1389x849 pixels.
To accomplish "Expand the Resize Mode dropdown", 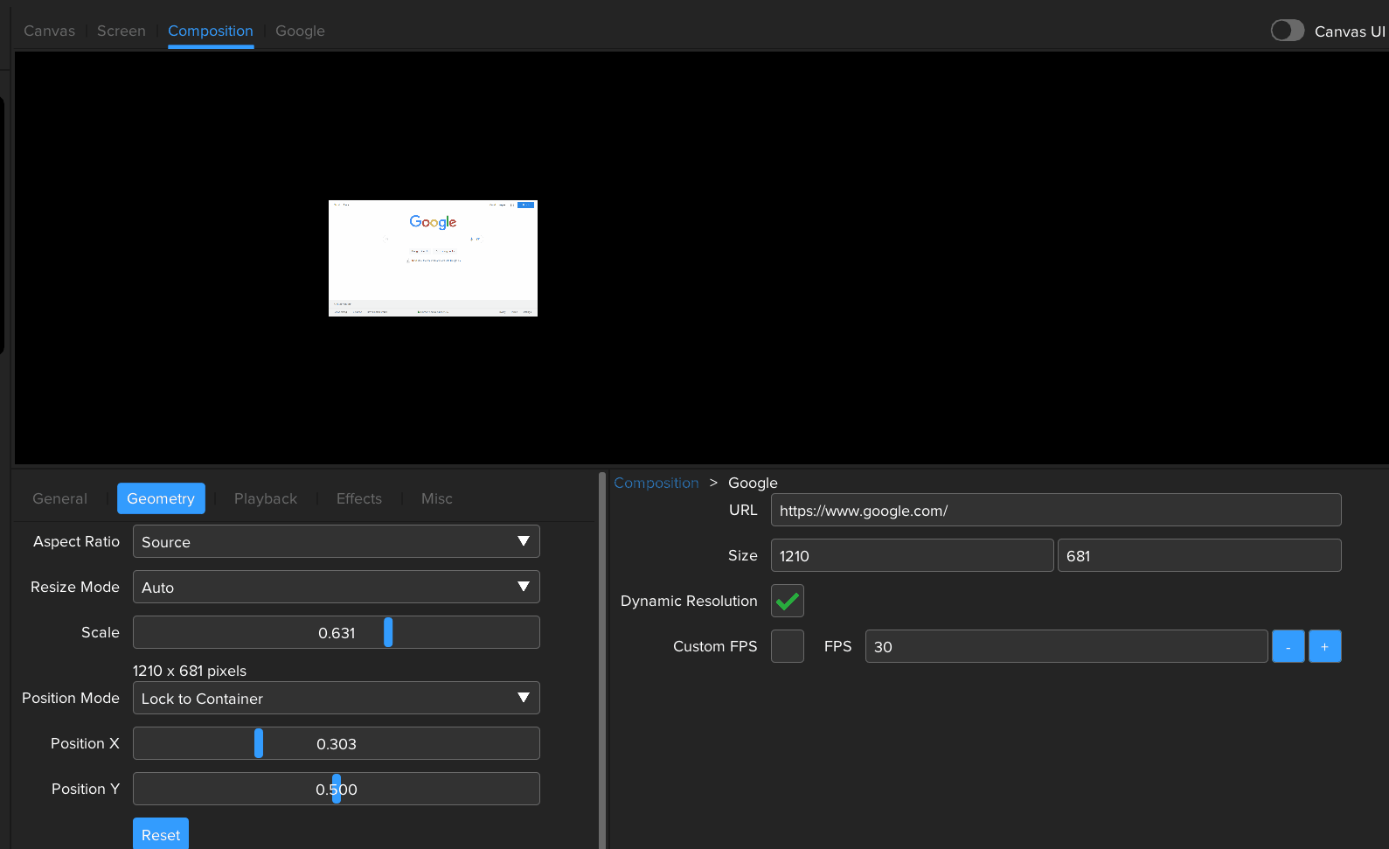I will (336, 587).
